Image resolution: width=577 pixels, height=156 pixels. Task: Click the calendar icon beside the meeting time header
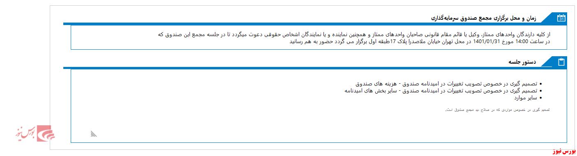click(x=561, y=18)
